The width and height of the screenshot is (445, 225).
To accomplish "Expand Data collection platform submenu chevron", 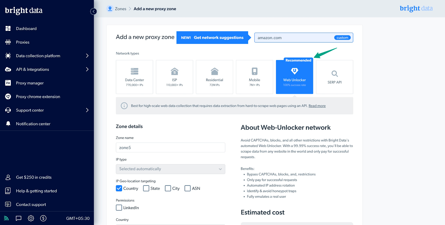I will pyautogui.click(x=87, y=56).
